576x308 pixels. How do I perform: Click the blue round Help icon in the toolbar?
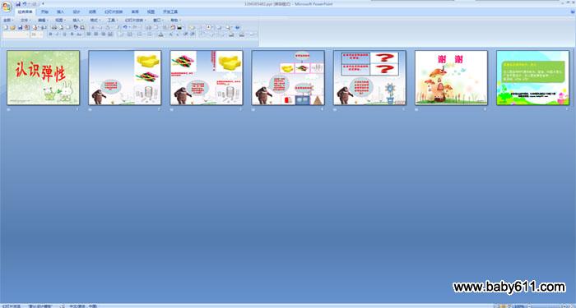[x=237, y=27]
